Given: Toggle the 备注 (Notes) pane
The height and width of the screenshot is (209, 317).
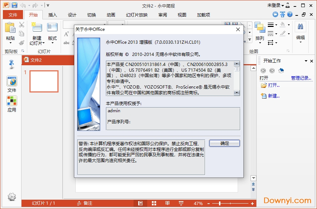Looking at the screenshot, I should tap(85, 203).
